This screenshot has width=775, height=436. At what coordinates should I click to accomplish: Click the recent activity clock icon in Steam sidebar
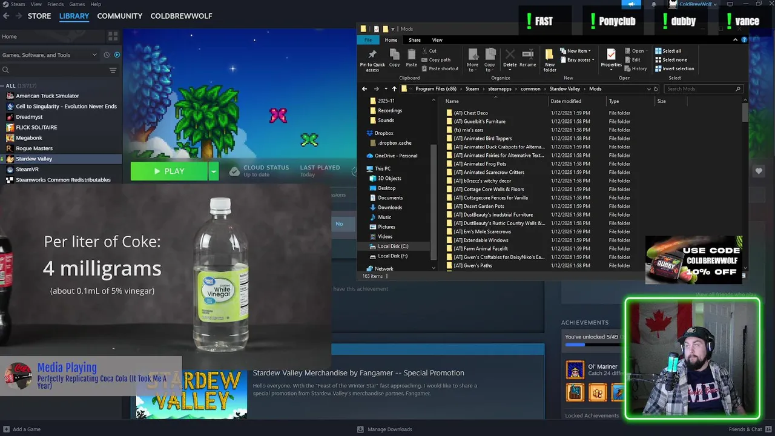coord(107,55)
